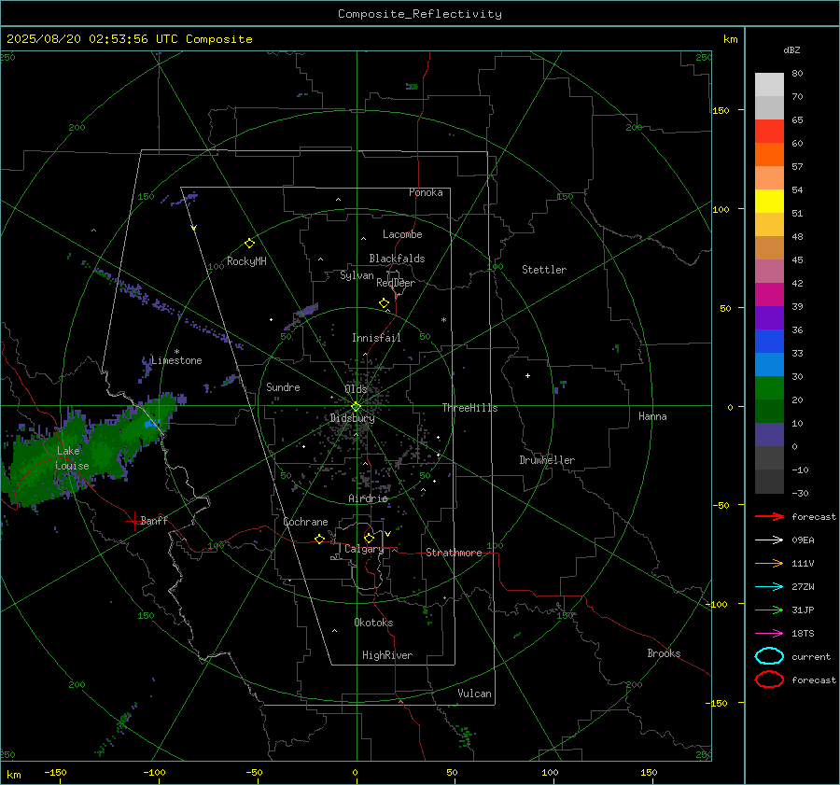Image resolution: width=840 pixels, height=785 pixels.
Task: Click the red forecast arrow in legend
Action: [769, 516]
